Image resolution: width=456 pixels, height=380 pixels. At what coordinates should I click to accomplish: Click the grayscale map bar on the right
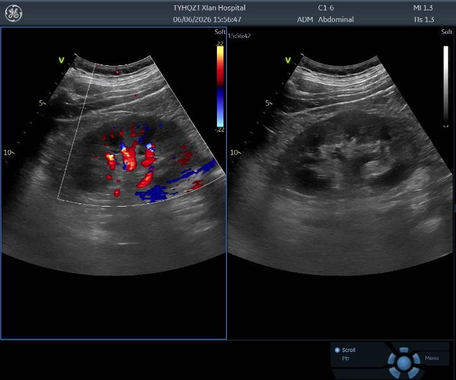tap(446, 85)
